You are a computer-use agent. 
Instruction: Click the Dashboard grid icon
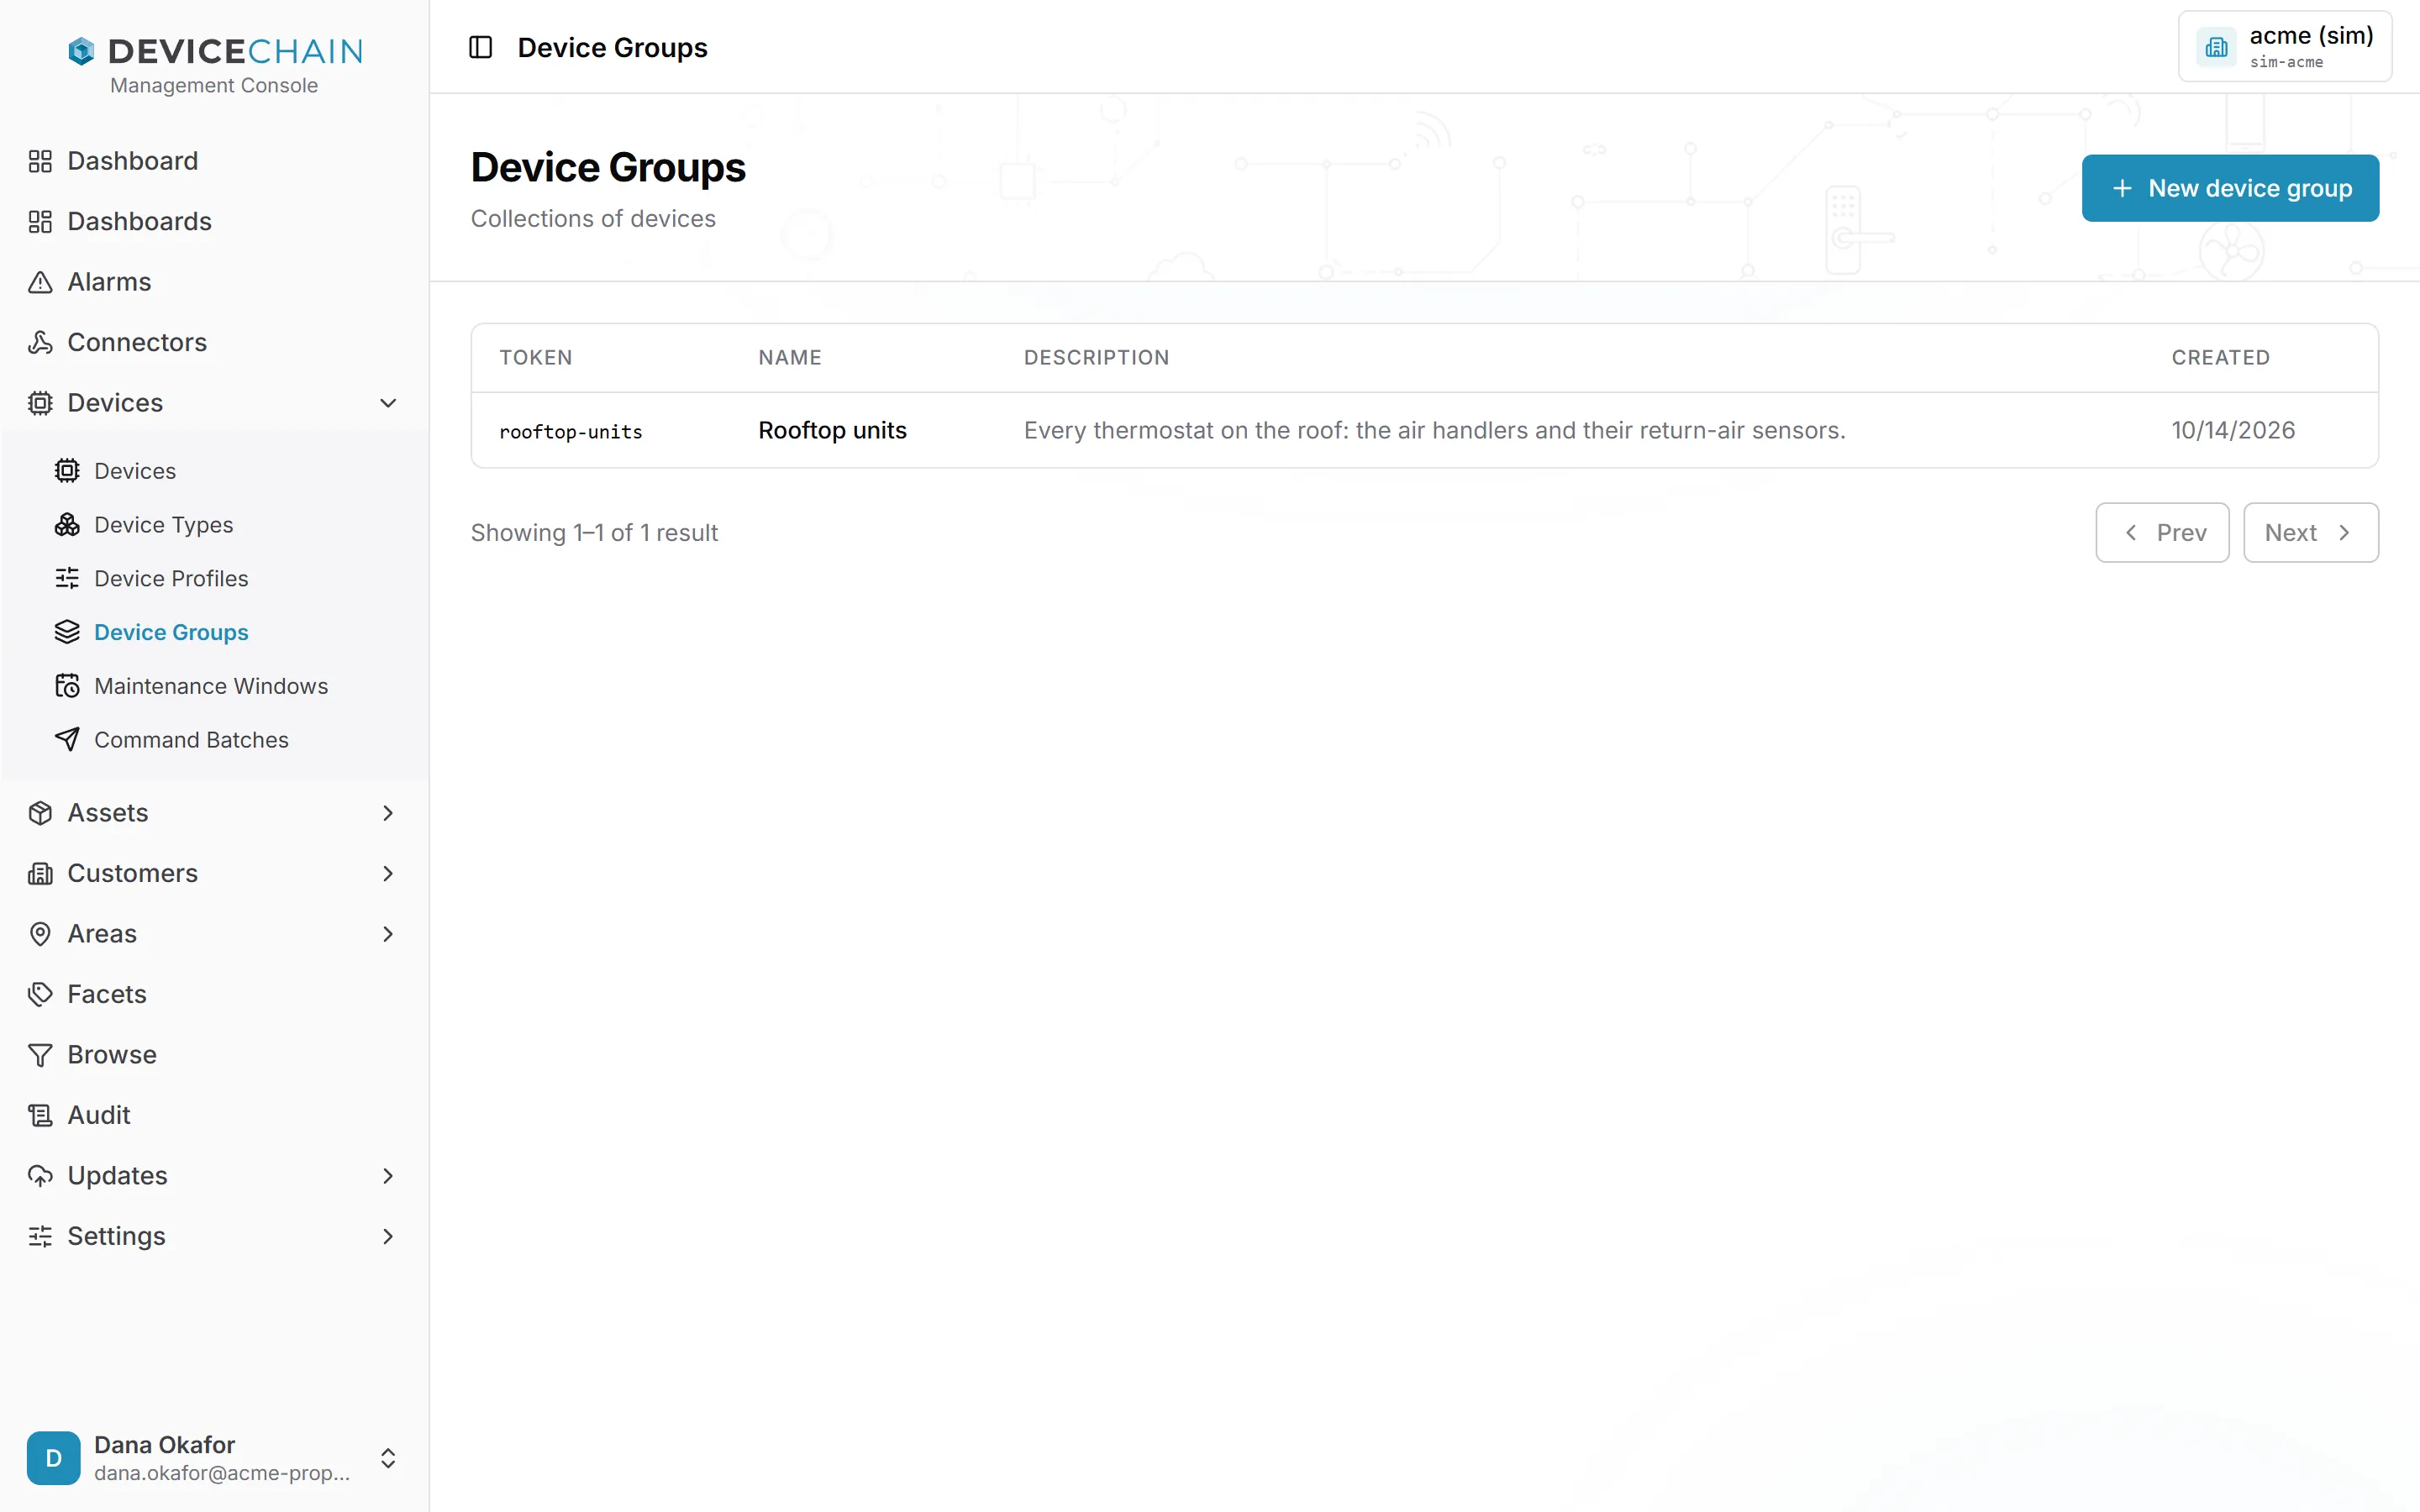click(40, 161)
